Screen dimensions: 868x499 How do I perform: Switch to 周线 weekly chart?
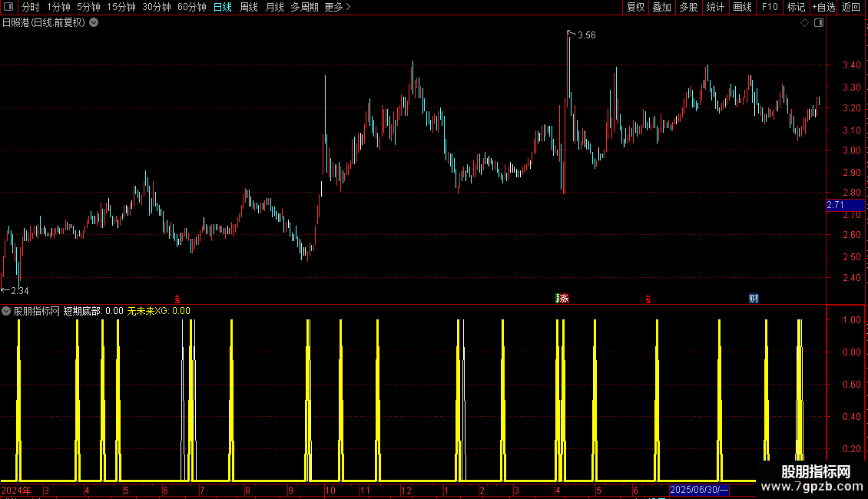coord(249,7)
